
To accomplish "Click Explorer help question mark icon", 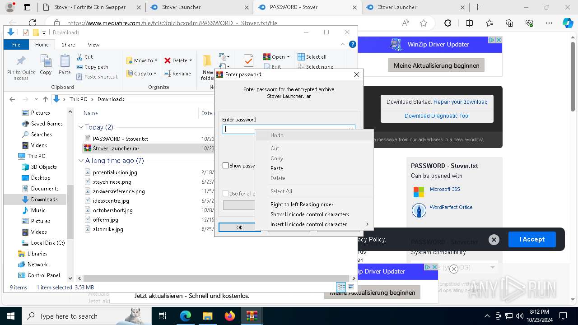I will point(353,44).
